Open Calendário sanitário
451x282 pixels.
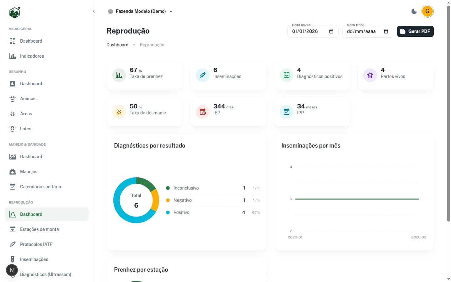pos(47,187)
